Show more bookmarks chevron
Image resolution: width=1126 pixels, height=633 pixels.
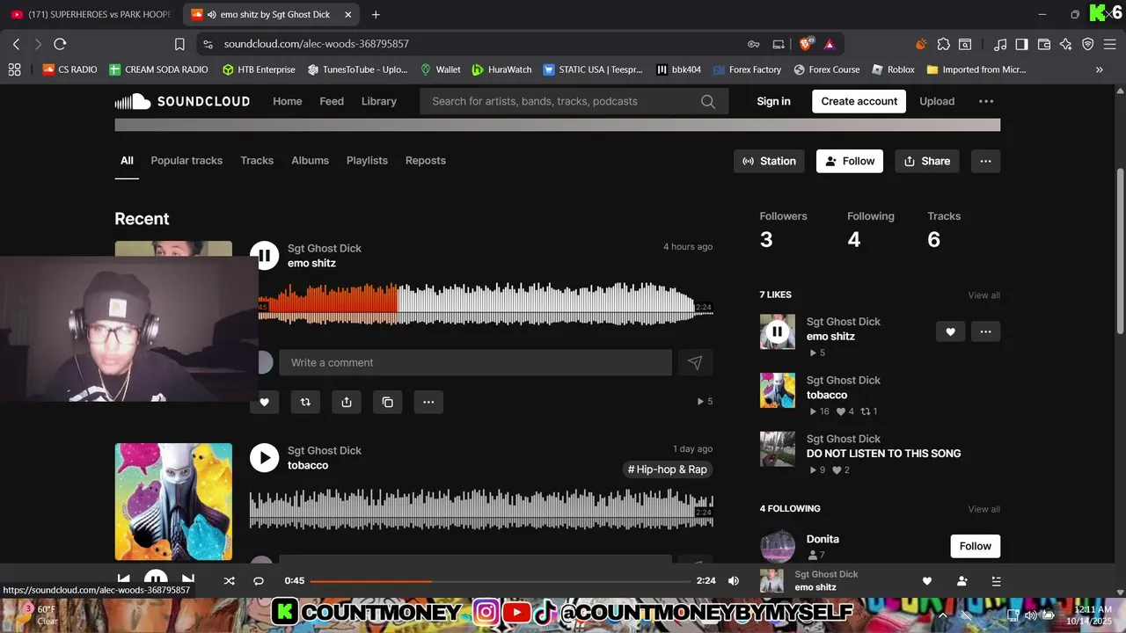(1099, 69)
